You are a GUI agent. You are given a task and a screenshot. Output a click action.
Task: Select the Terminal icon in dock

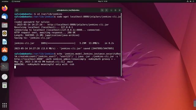(5, 67)
